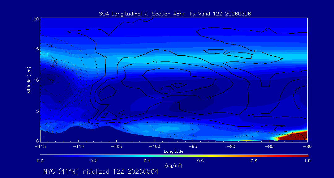Click the -90 longitude tick label
The height and width of the screenshot is (178, 334).
point(231,147)
